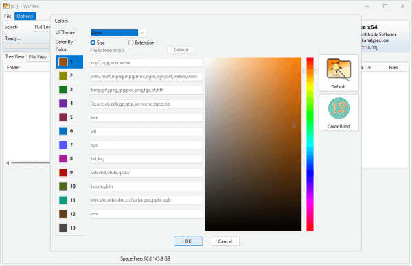Click the msi extension field
This screenshot has height=266, width=412.
146,214
